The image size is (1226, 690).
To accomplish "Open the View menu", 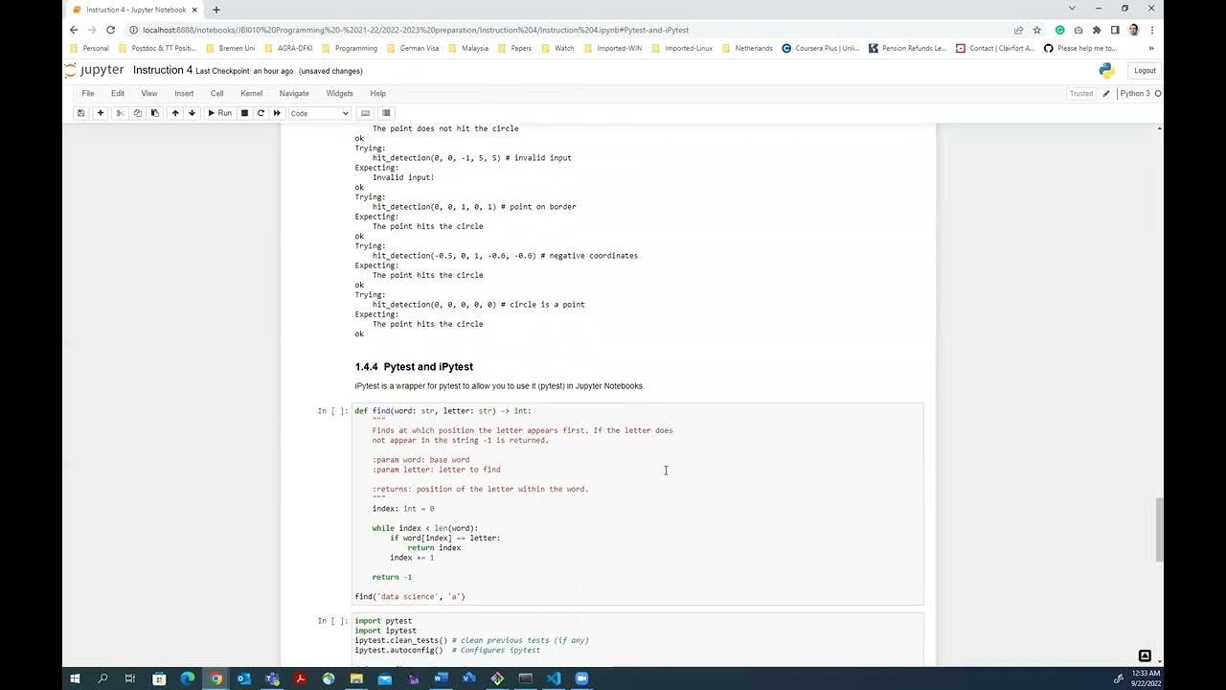I will click(149, 94).
